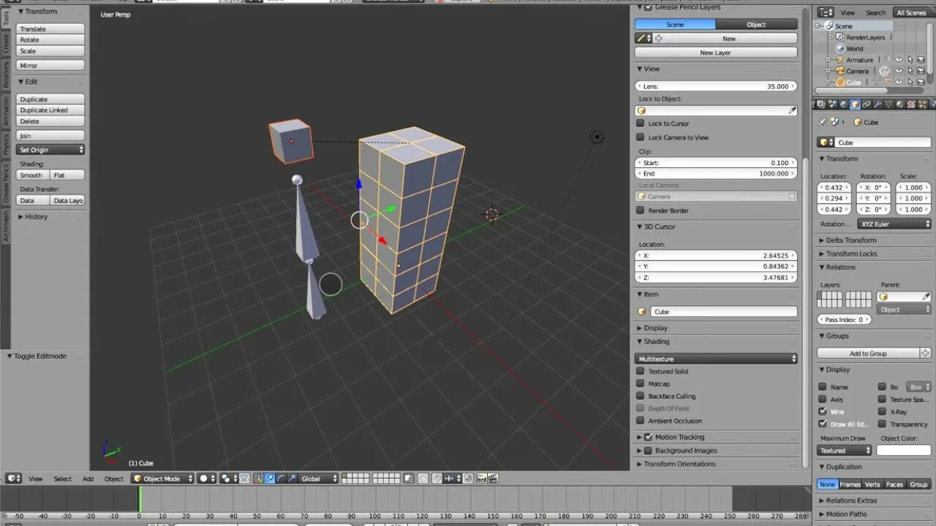Enable the rotate manipulator arc icon
Screen dimensions: 936x526
281,479
